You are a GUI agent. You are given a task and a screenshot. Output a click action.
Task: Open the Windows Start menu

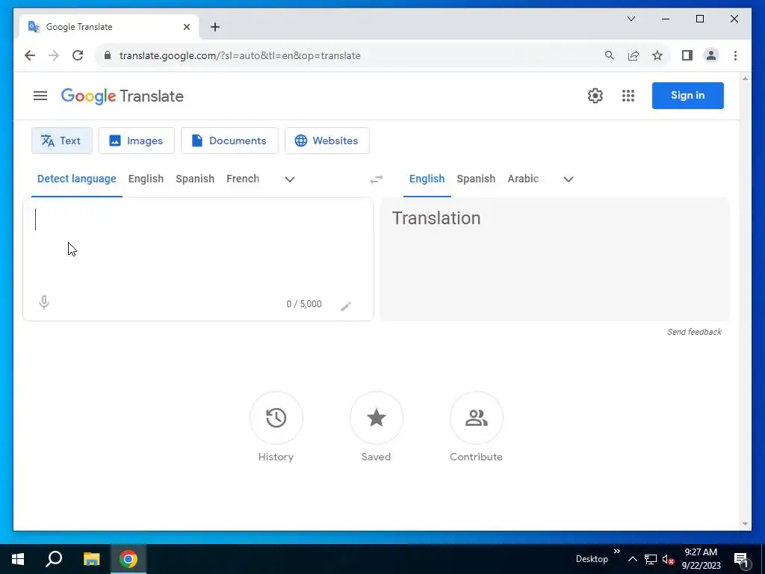pos(18,559)
